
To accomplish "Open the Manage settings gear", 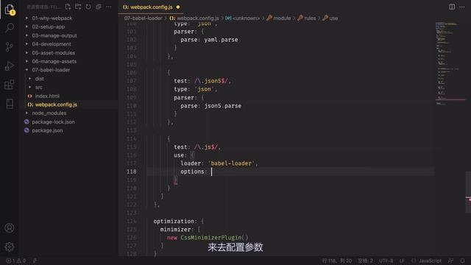I will (10, 247).
